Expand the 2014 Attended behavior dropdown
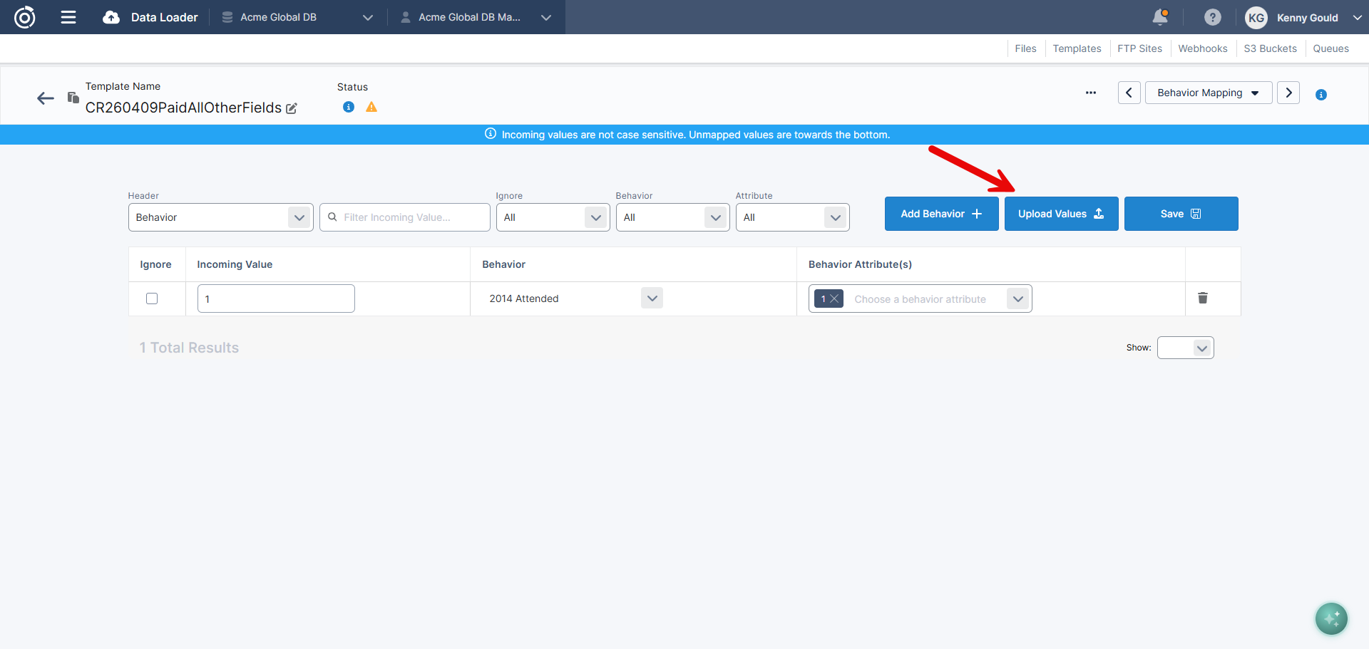 pos(652,298)
